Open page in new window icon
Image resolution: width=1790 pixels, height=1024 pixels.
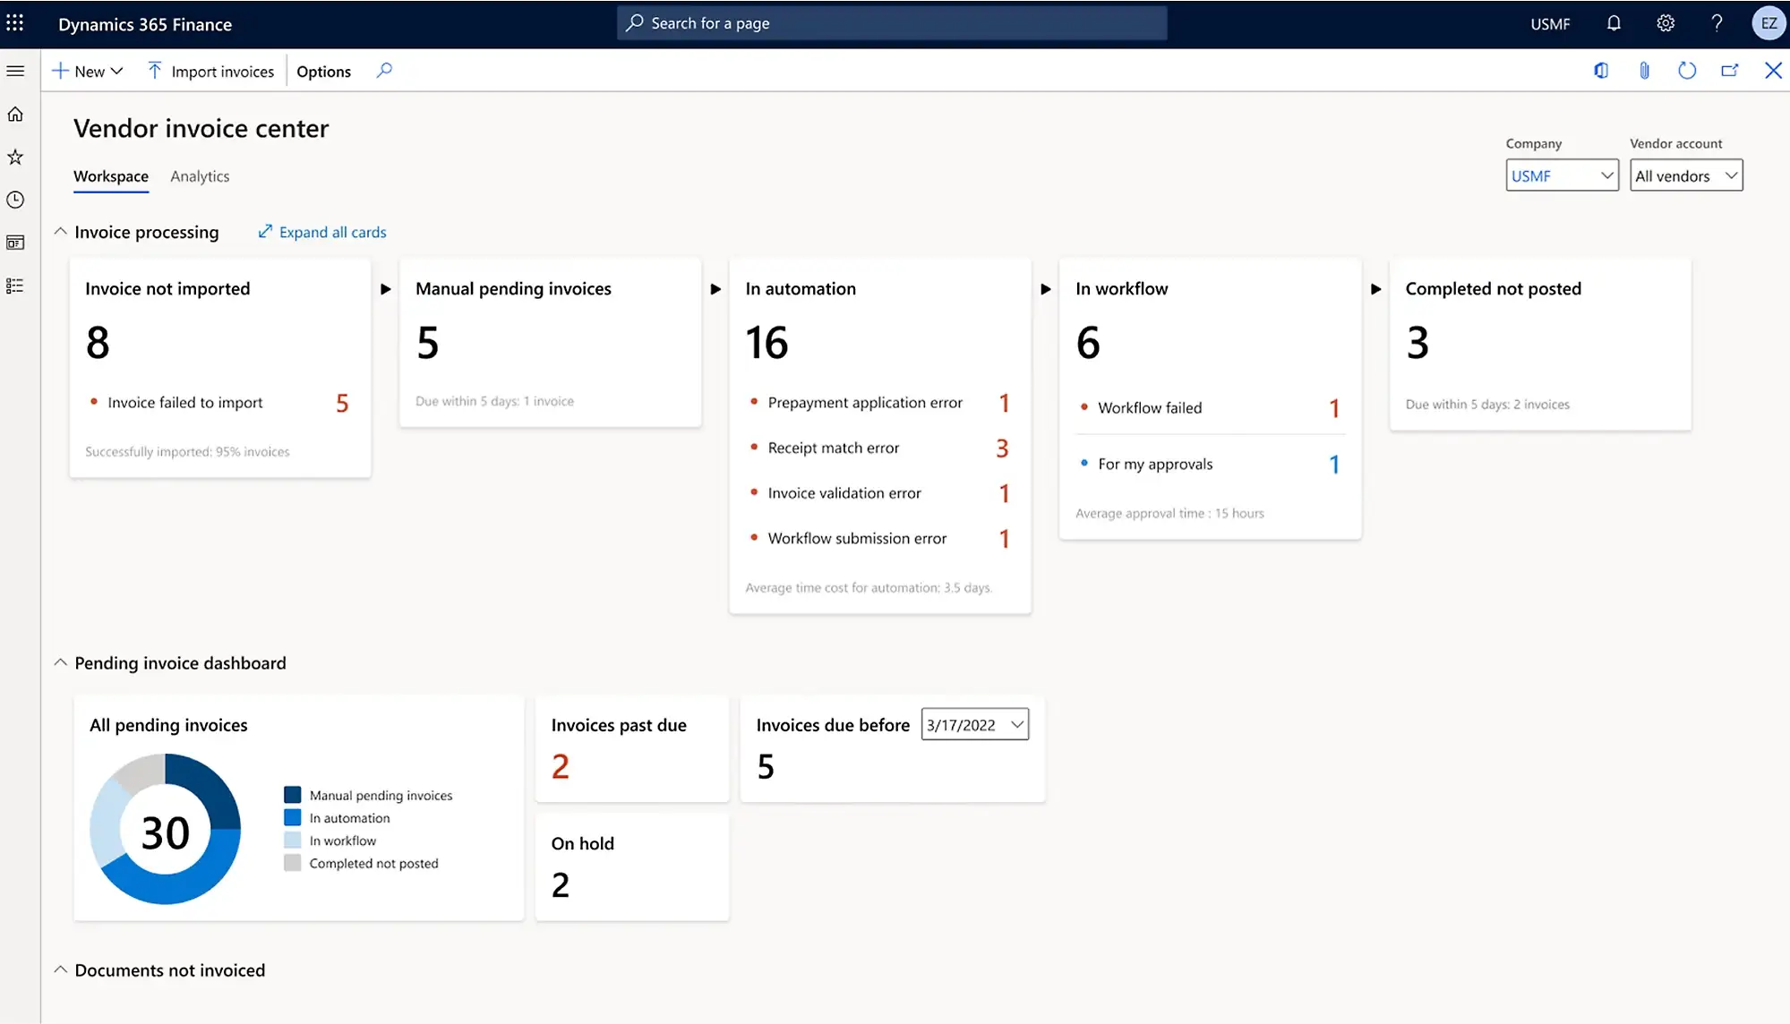1730,71
